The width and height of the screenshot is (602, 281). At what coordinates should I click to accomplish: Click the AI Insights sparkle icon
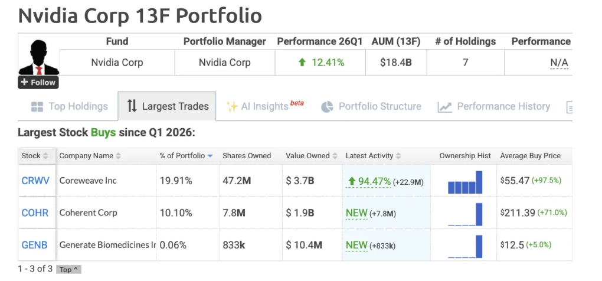click(x=232, y=107)
